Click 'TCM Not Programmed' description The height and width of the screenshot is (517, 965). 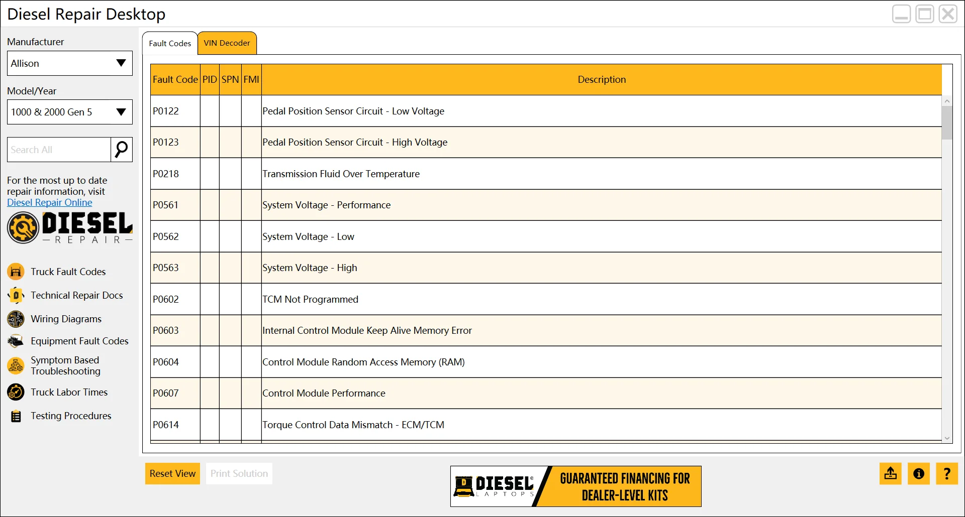tap(310, 299)
